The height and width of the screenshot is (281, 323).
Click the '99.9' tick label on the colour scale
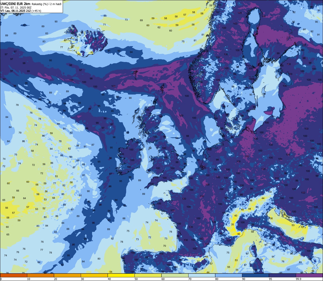(x=299, y=279)
